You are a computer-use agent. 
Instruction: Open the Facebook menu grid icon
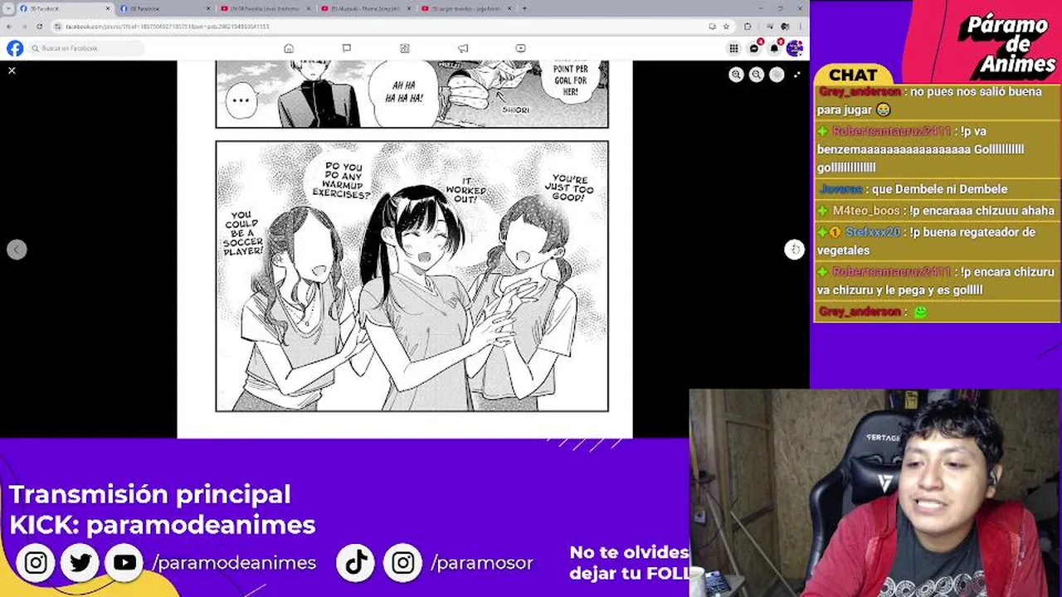[x=733, y=48]
